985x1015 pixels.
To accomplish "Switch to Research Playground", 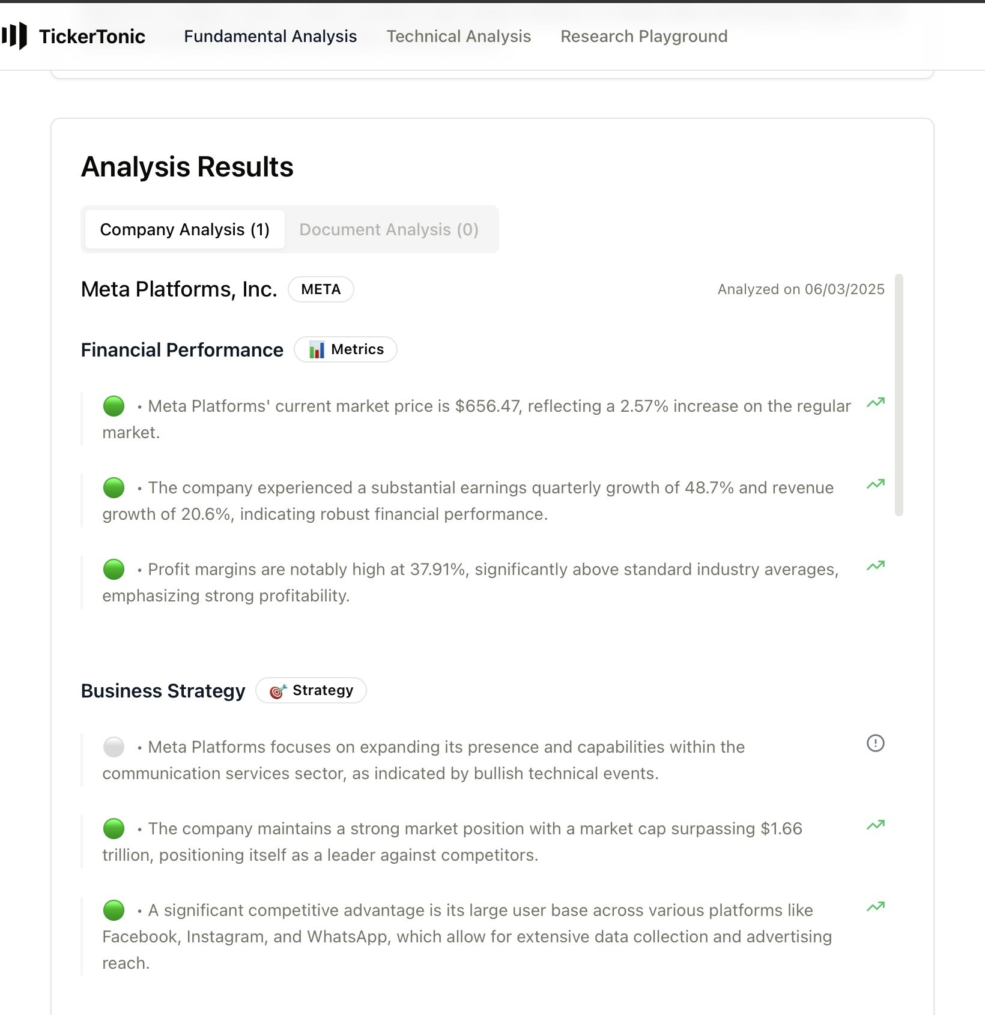I will click(x=644, y=36).
